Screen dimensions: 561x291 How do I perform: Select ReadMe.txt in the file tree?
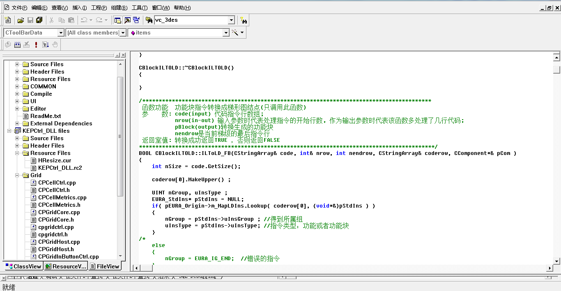46,116
